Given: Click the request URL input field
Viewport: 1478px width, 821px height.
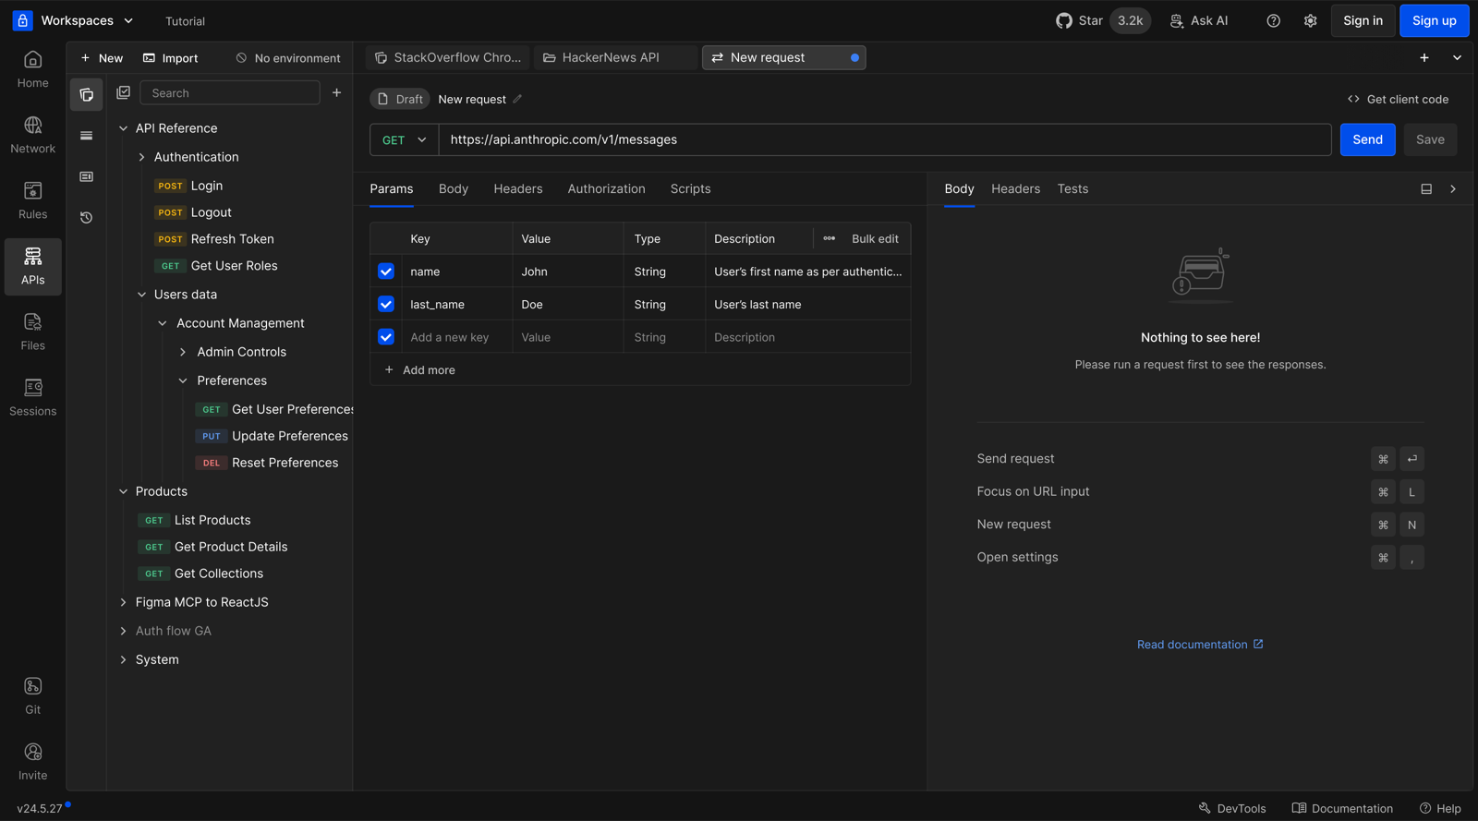Looking at the screenshot, I should [885, 139].
